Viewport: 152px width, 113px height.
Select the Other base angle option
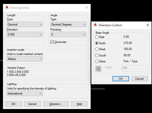pos(97,61)
